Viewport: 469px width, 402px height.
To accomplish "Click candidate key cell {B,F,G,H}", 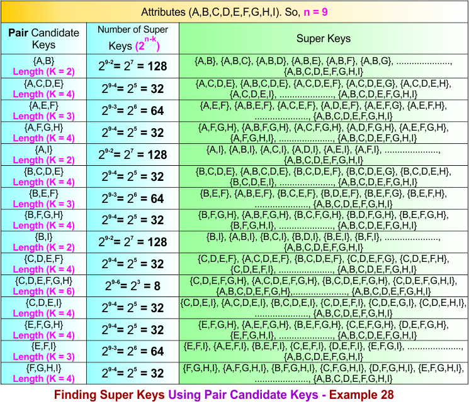I will (x=43, y=220).
